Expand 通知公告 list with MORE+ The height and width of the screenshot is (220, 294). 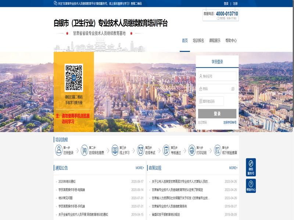pyautogui.click(x=140, y=168)
